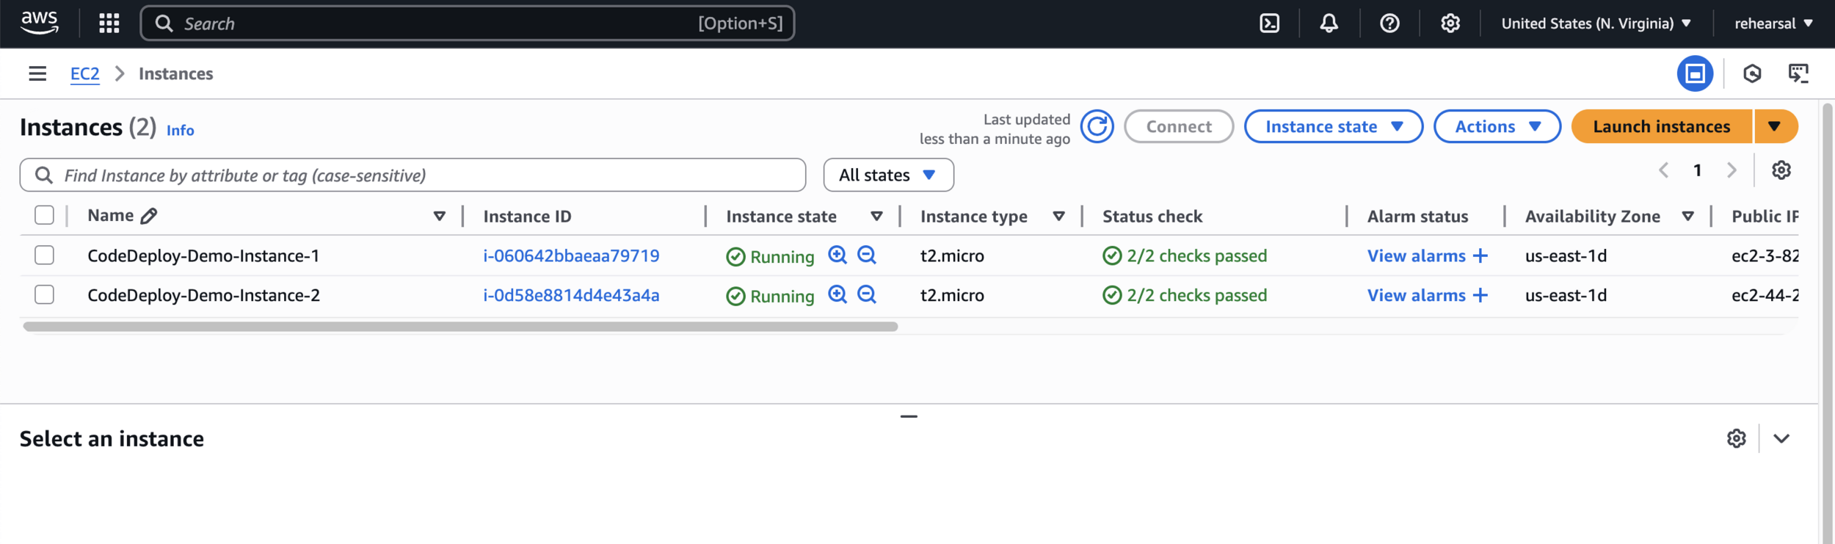Select all instances checkbox
The width and height of the screenshot is (1835, 544).
(x=44, y=215)
